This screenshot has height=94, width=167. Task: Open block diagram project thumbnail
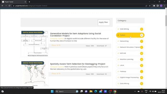click(x=35, y=44)
